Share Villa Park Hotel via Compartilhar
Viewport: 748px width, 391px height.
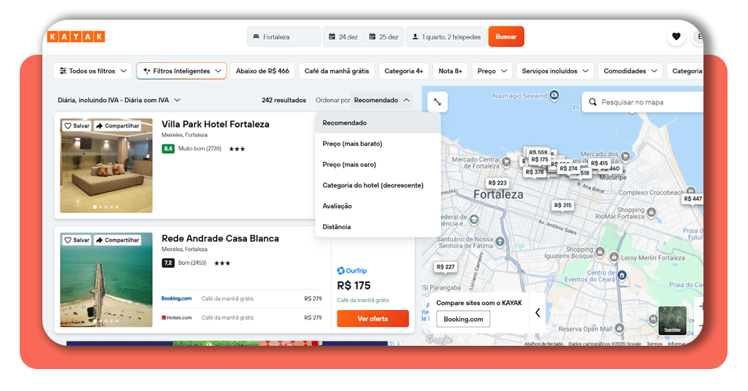tap(117, 126)
